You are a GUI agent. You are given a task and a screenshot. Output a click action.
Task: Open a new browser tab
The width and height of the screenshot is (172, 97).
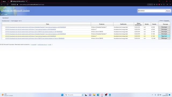click(x=29, y=1)
